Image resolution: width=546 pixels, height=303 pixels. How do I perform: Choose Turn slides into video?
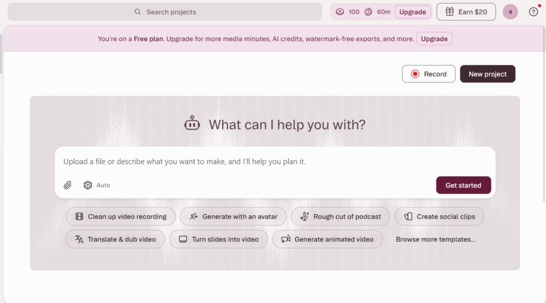click(219, 239)
